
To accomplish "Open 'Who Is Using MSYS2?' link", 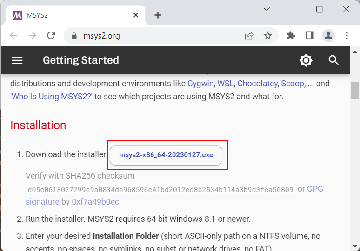I will 51,97.
